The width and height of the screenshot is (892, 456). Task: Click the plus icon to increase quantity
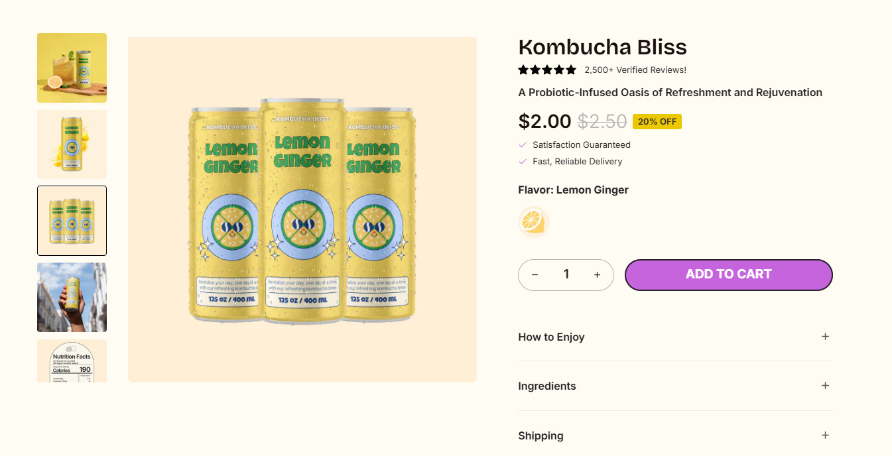click(597, 275)
